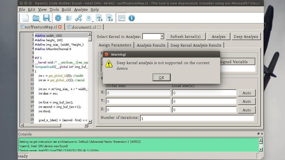
Task: Open a file using the folder icon
Action: click(x=36, y=18)
